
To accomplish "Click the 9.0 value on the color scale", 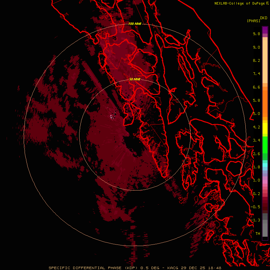I will point(256,47).
